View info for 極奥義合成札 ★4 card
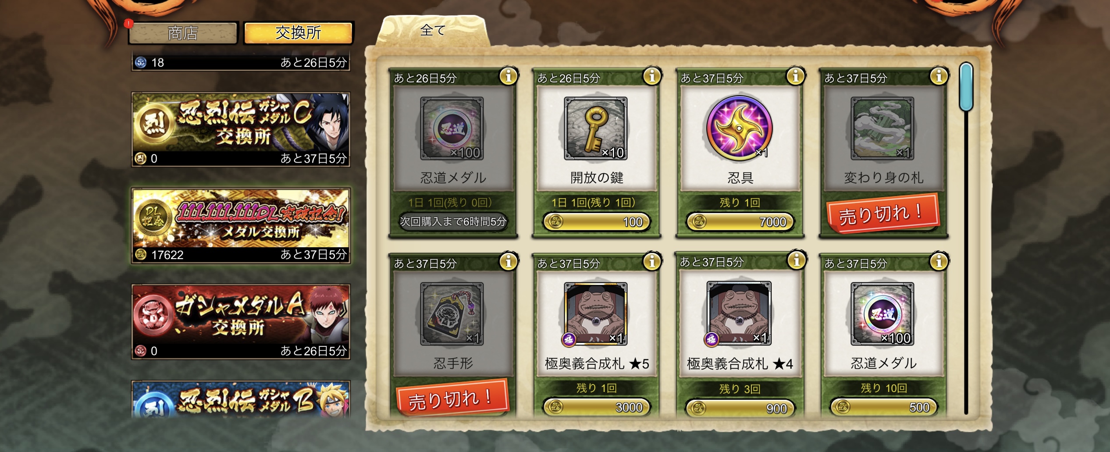The width and height of the screenshot is (1110, 452). [x=796, y=260]
